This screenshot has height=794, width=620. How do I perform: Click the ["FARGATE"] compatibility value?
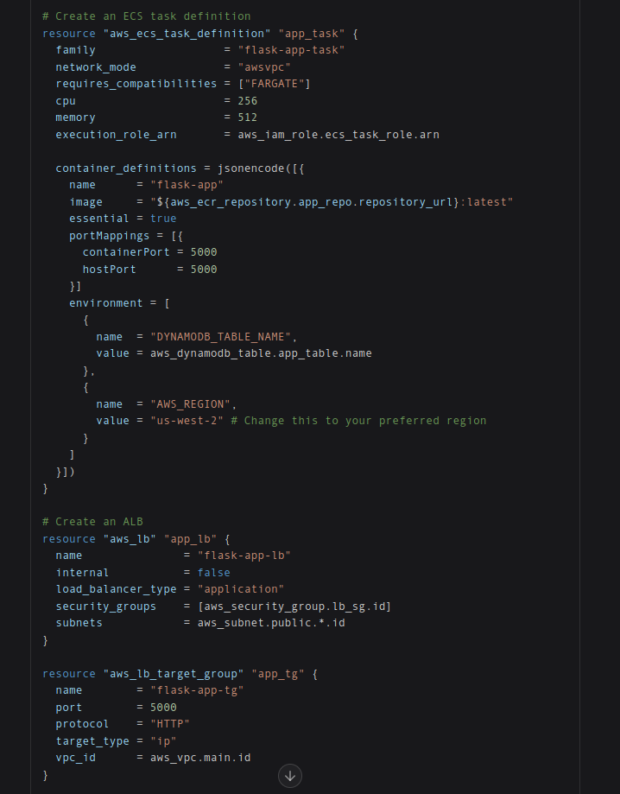(x=267, y=84)
